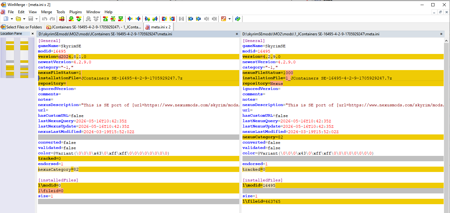Click the grayed Previous Conflict icon
This screenshot has width=450, height=213.
point(96,19)
